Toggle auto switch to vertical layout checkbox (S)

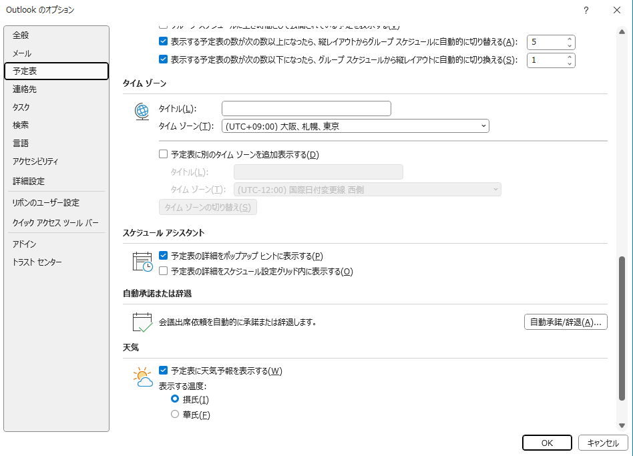[x=163, y=59]
